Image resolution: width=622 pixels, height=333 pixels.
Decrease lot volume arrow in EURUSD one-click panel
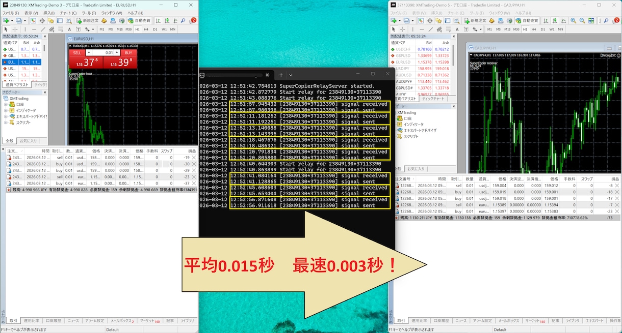(x=89, y=52)
